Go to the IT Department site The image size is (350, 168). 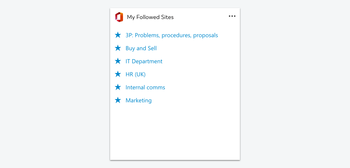click(144, 61)
